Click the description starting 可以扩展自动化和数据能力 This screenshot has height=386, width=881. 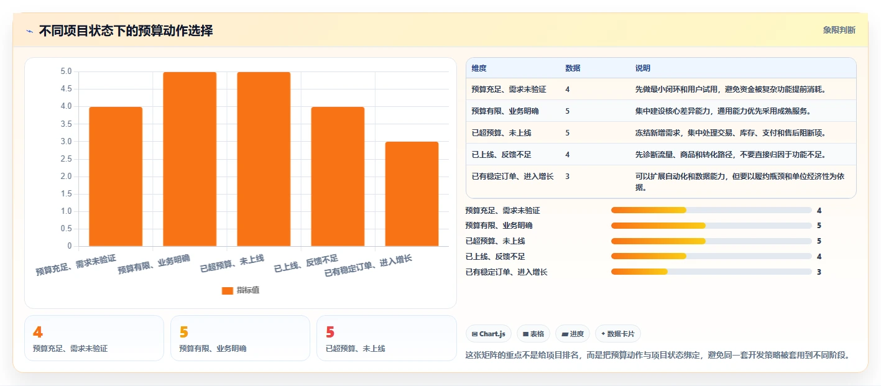coord(740,182)
